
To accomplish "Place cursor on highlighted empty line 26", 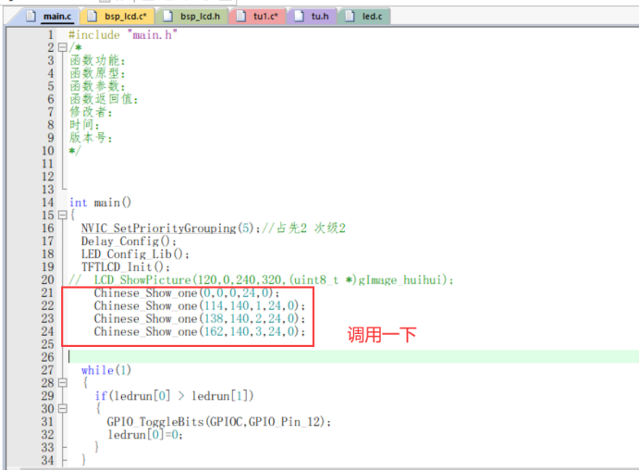I will coord(353,356).
